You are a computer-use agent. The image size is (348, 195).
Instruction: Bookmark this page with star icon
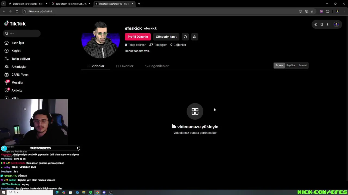[x=312, y=11]
